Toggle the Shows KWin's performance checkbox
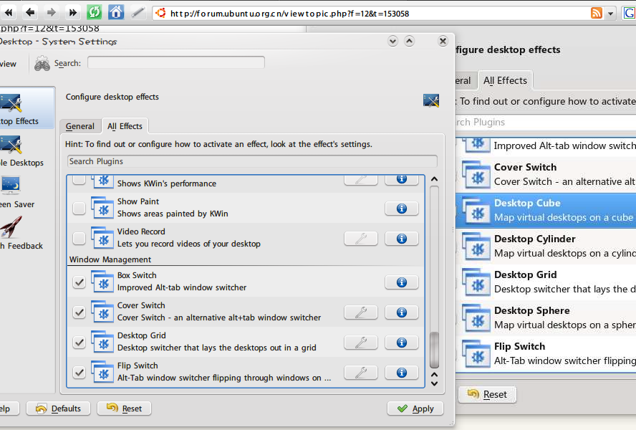The height and width of the screenshot is (430, 636). [79, 179]
